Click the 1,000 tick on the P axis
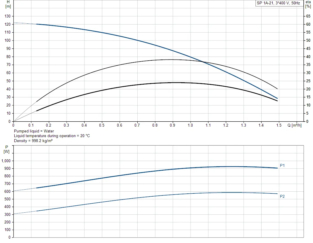Image resolution: width=313 pixels, height=243 pixels. tap(6, 161)
